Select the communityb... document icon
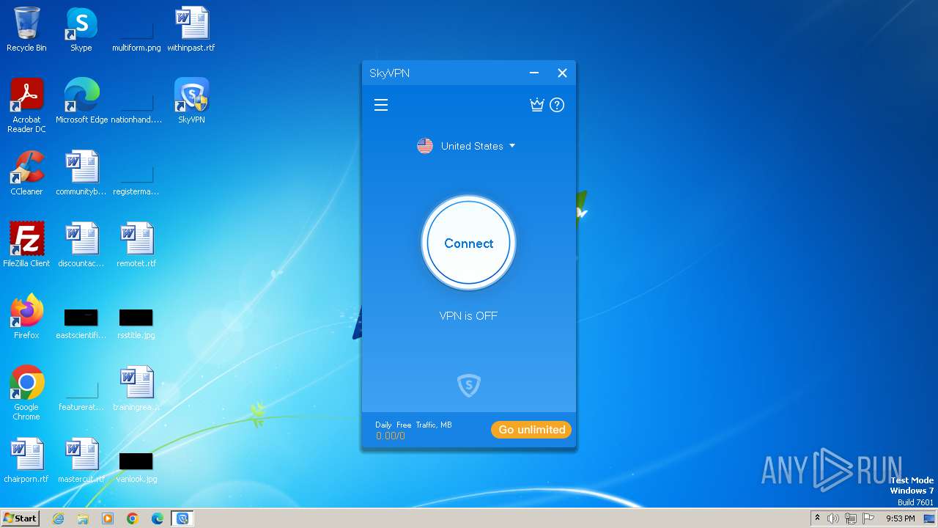 81,173
